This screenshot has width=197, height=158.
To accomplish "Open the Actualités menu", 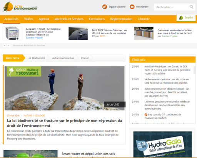I will tap(12, 19).
